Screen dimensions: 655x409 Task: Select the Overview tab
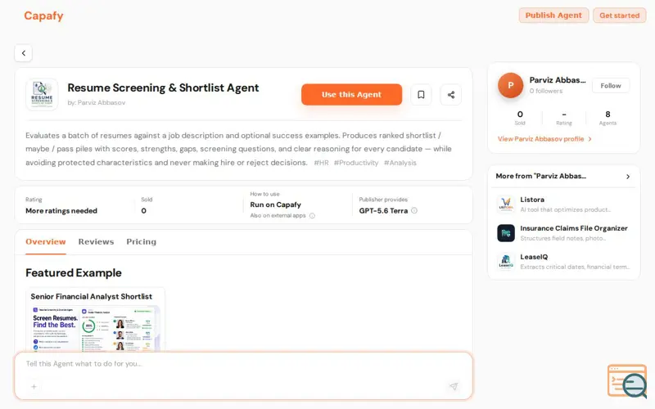point(46,241)
